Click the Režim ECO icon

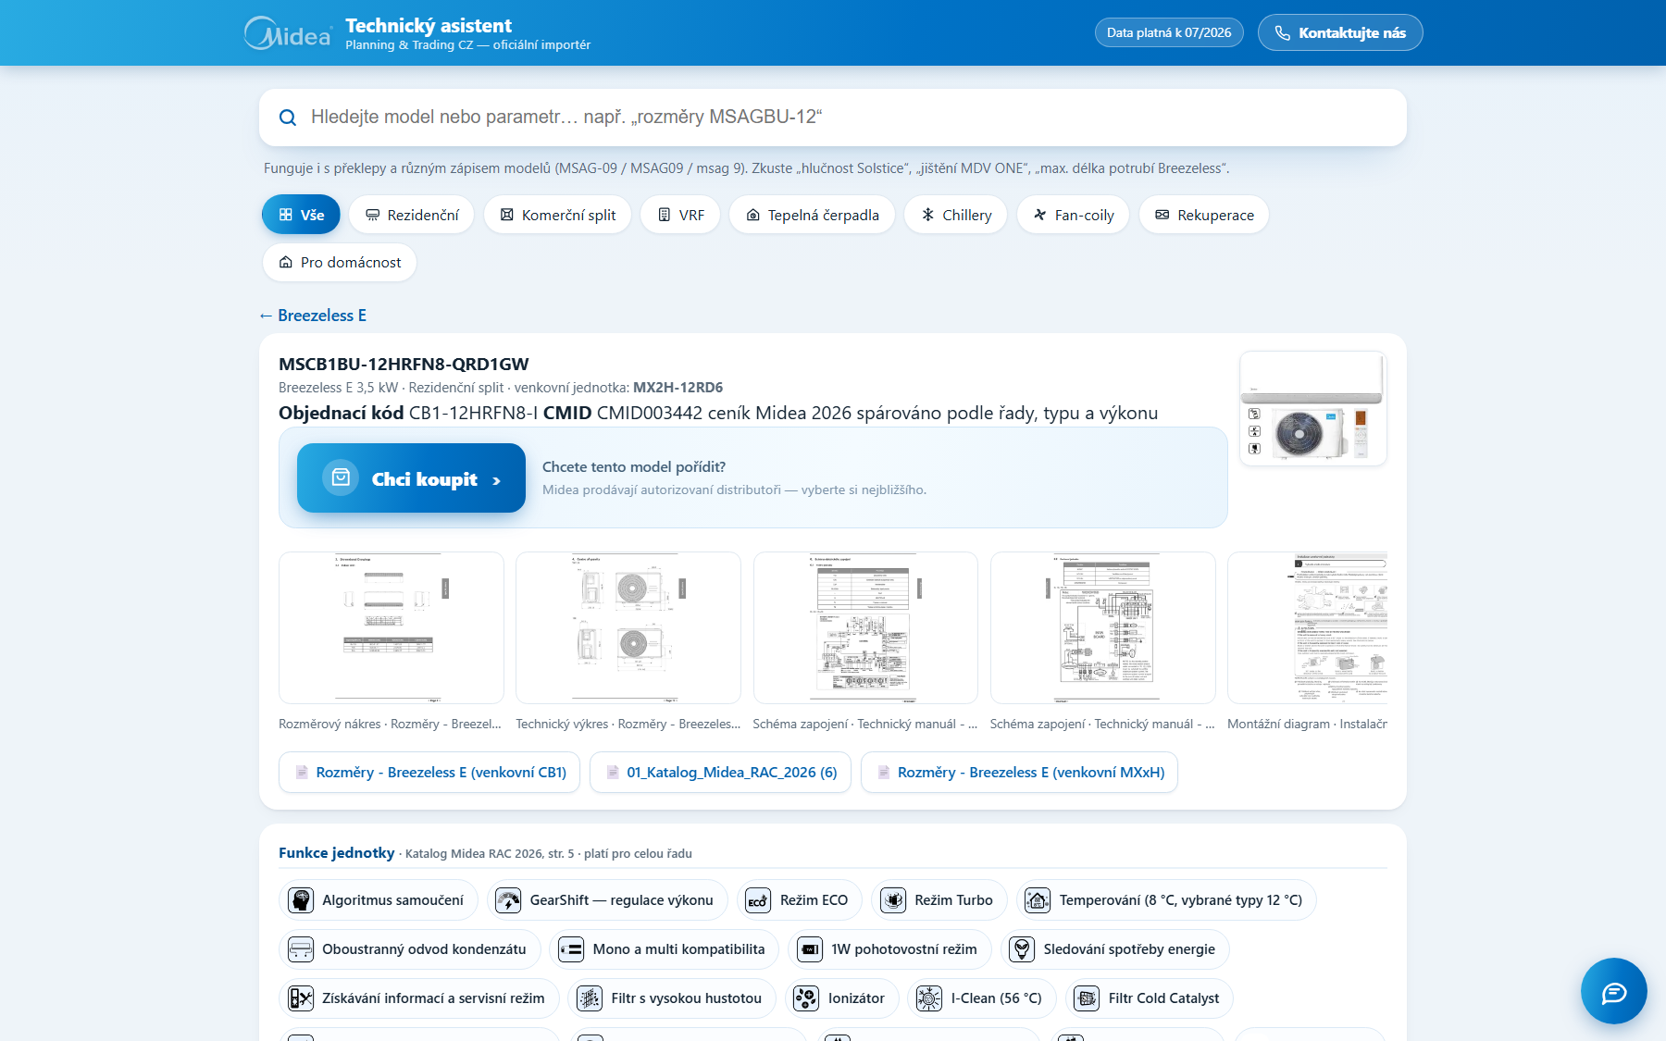[758, 900]
